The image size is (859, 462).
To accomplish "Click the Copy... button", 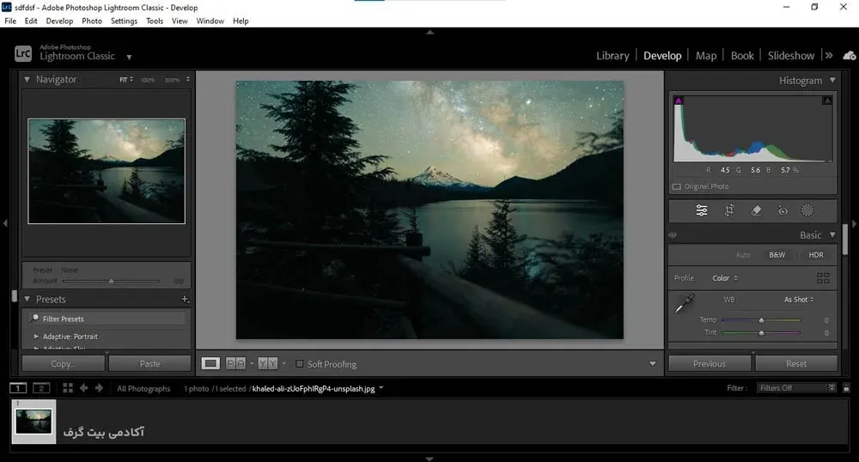I will (x=63, y=363).
